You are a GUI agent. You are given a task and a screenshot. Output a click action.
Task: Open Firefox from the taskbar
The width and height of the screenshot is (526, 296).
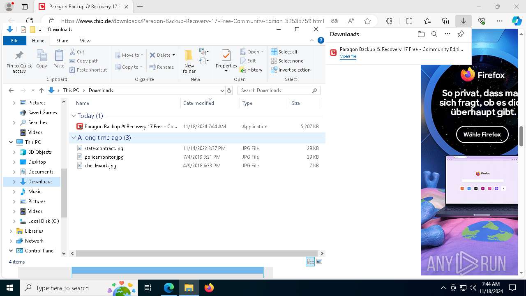click(209, 288)
